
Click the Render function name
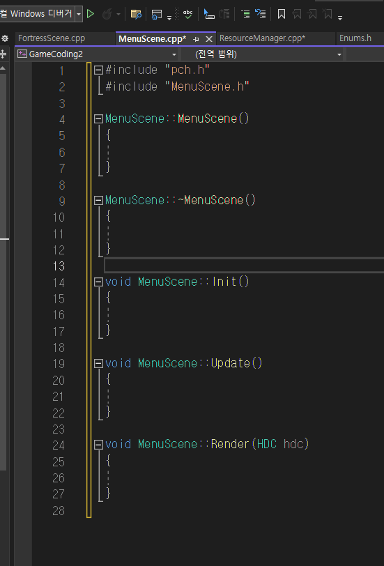[x=230, y=444]
